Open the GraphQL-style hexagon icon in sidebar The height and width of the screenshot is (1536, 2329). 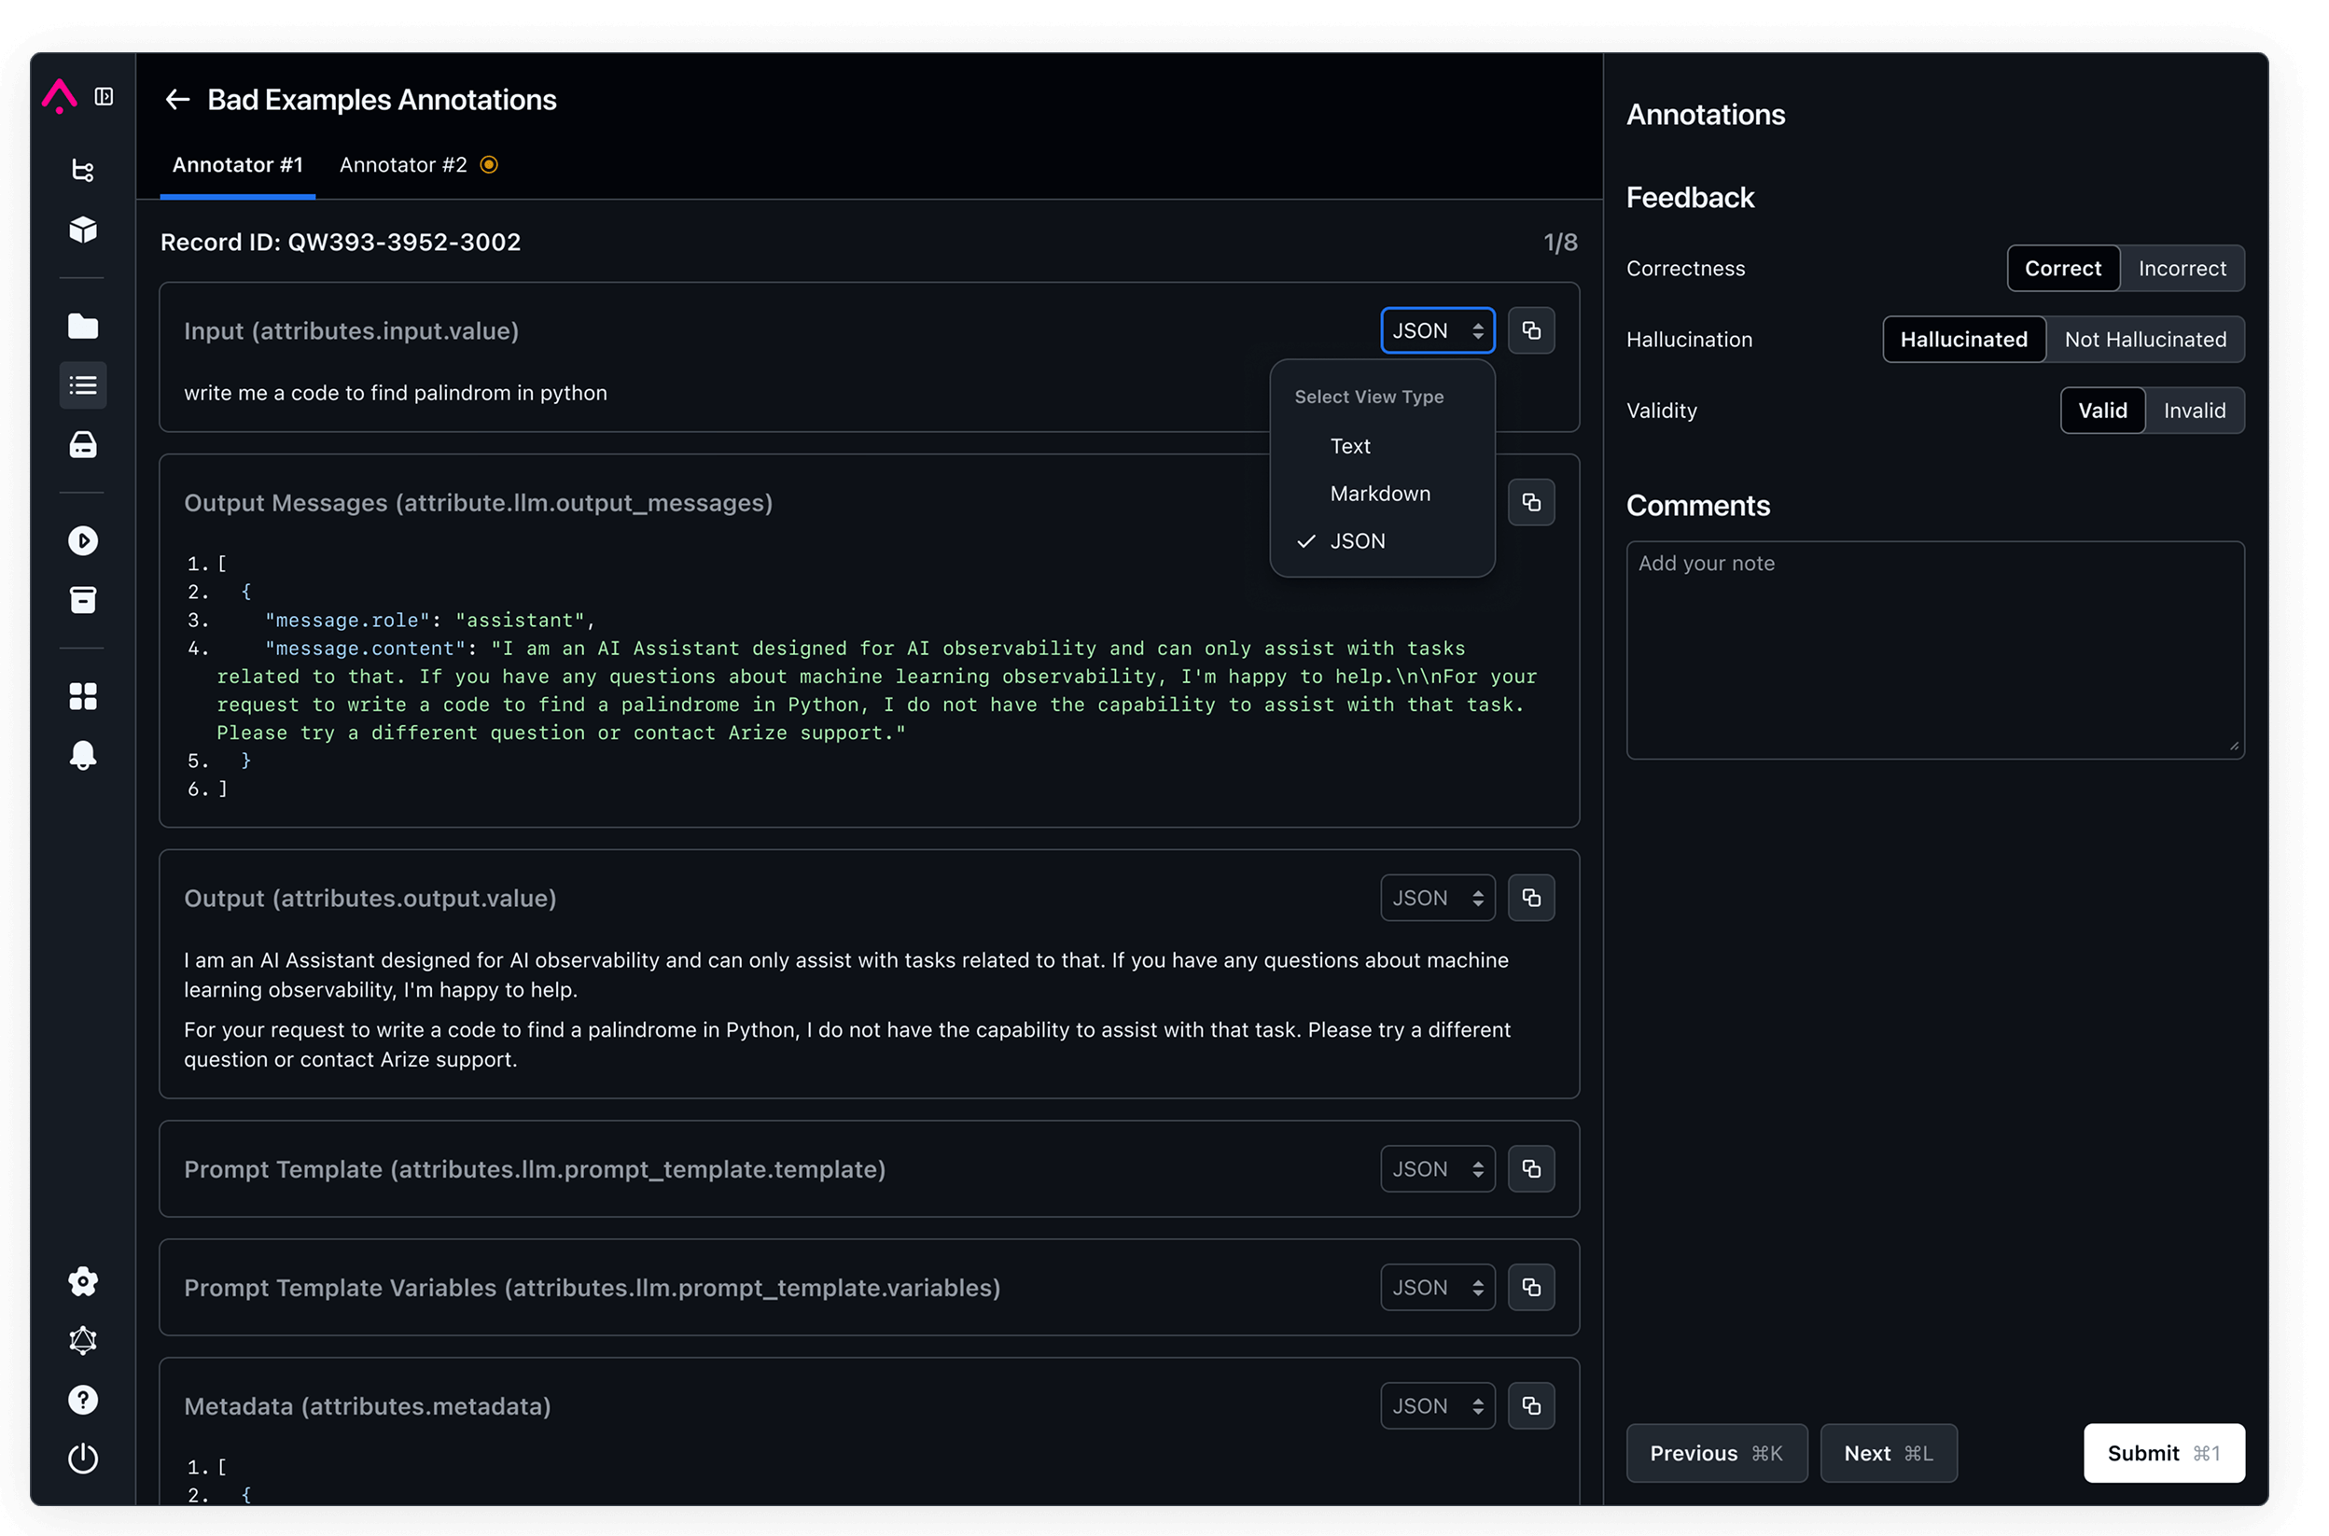click(x=83, y=1340)
